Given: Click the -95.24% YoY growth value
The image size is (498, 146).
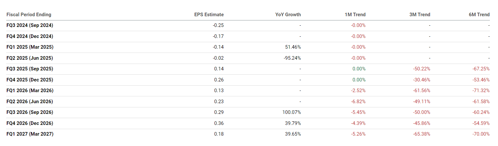Looking at the screenshot, I should pos(293,58).
